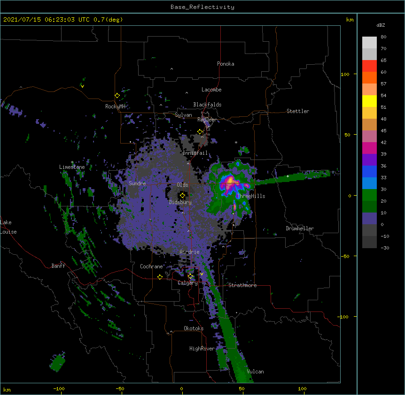Click the dBZ legend heading
405x395 pixels.
[381, 25]
